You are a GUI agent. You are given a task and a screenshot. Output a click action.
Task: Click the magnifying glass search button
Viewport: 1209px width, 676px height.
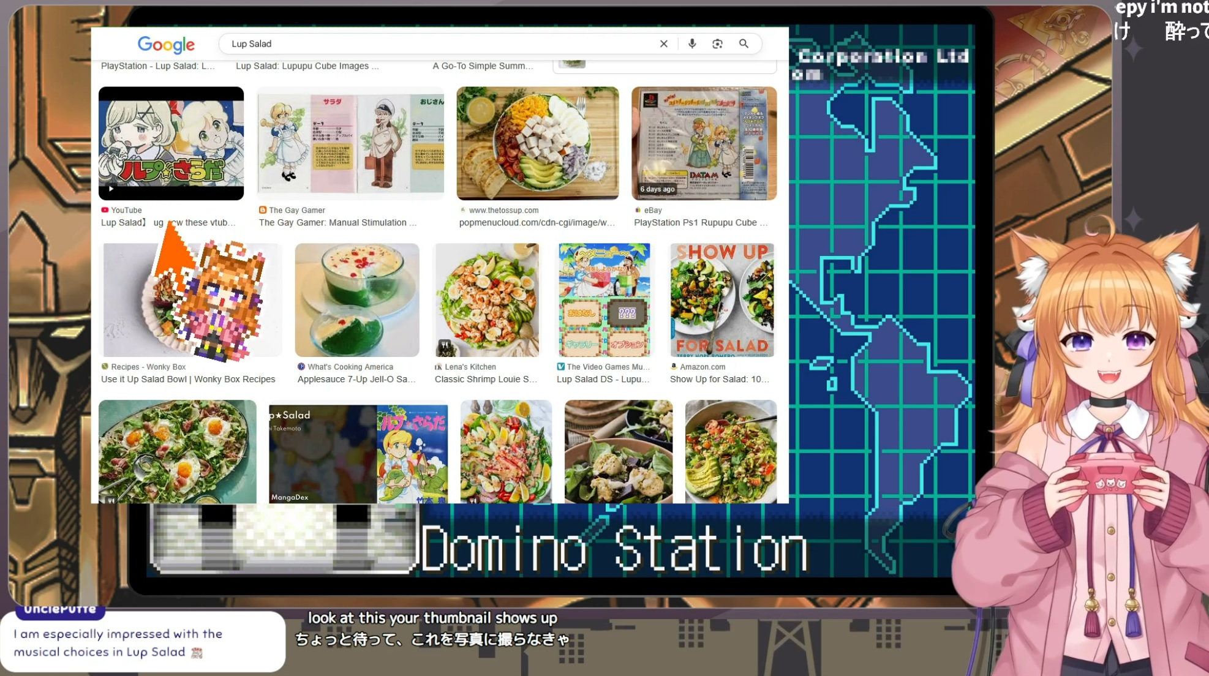(744, 44)
